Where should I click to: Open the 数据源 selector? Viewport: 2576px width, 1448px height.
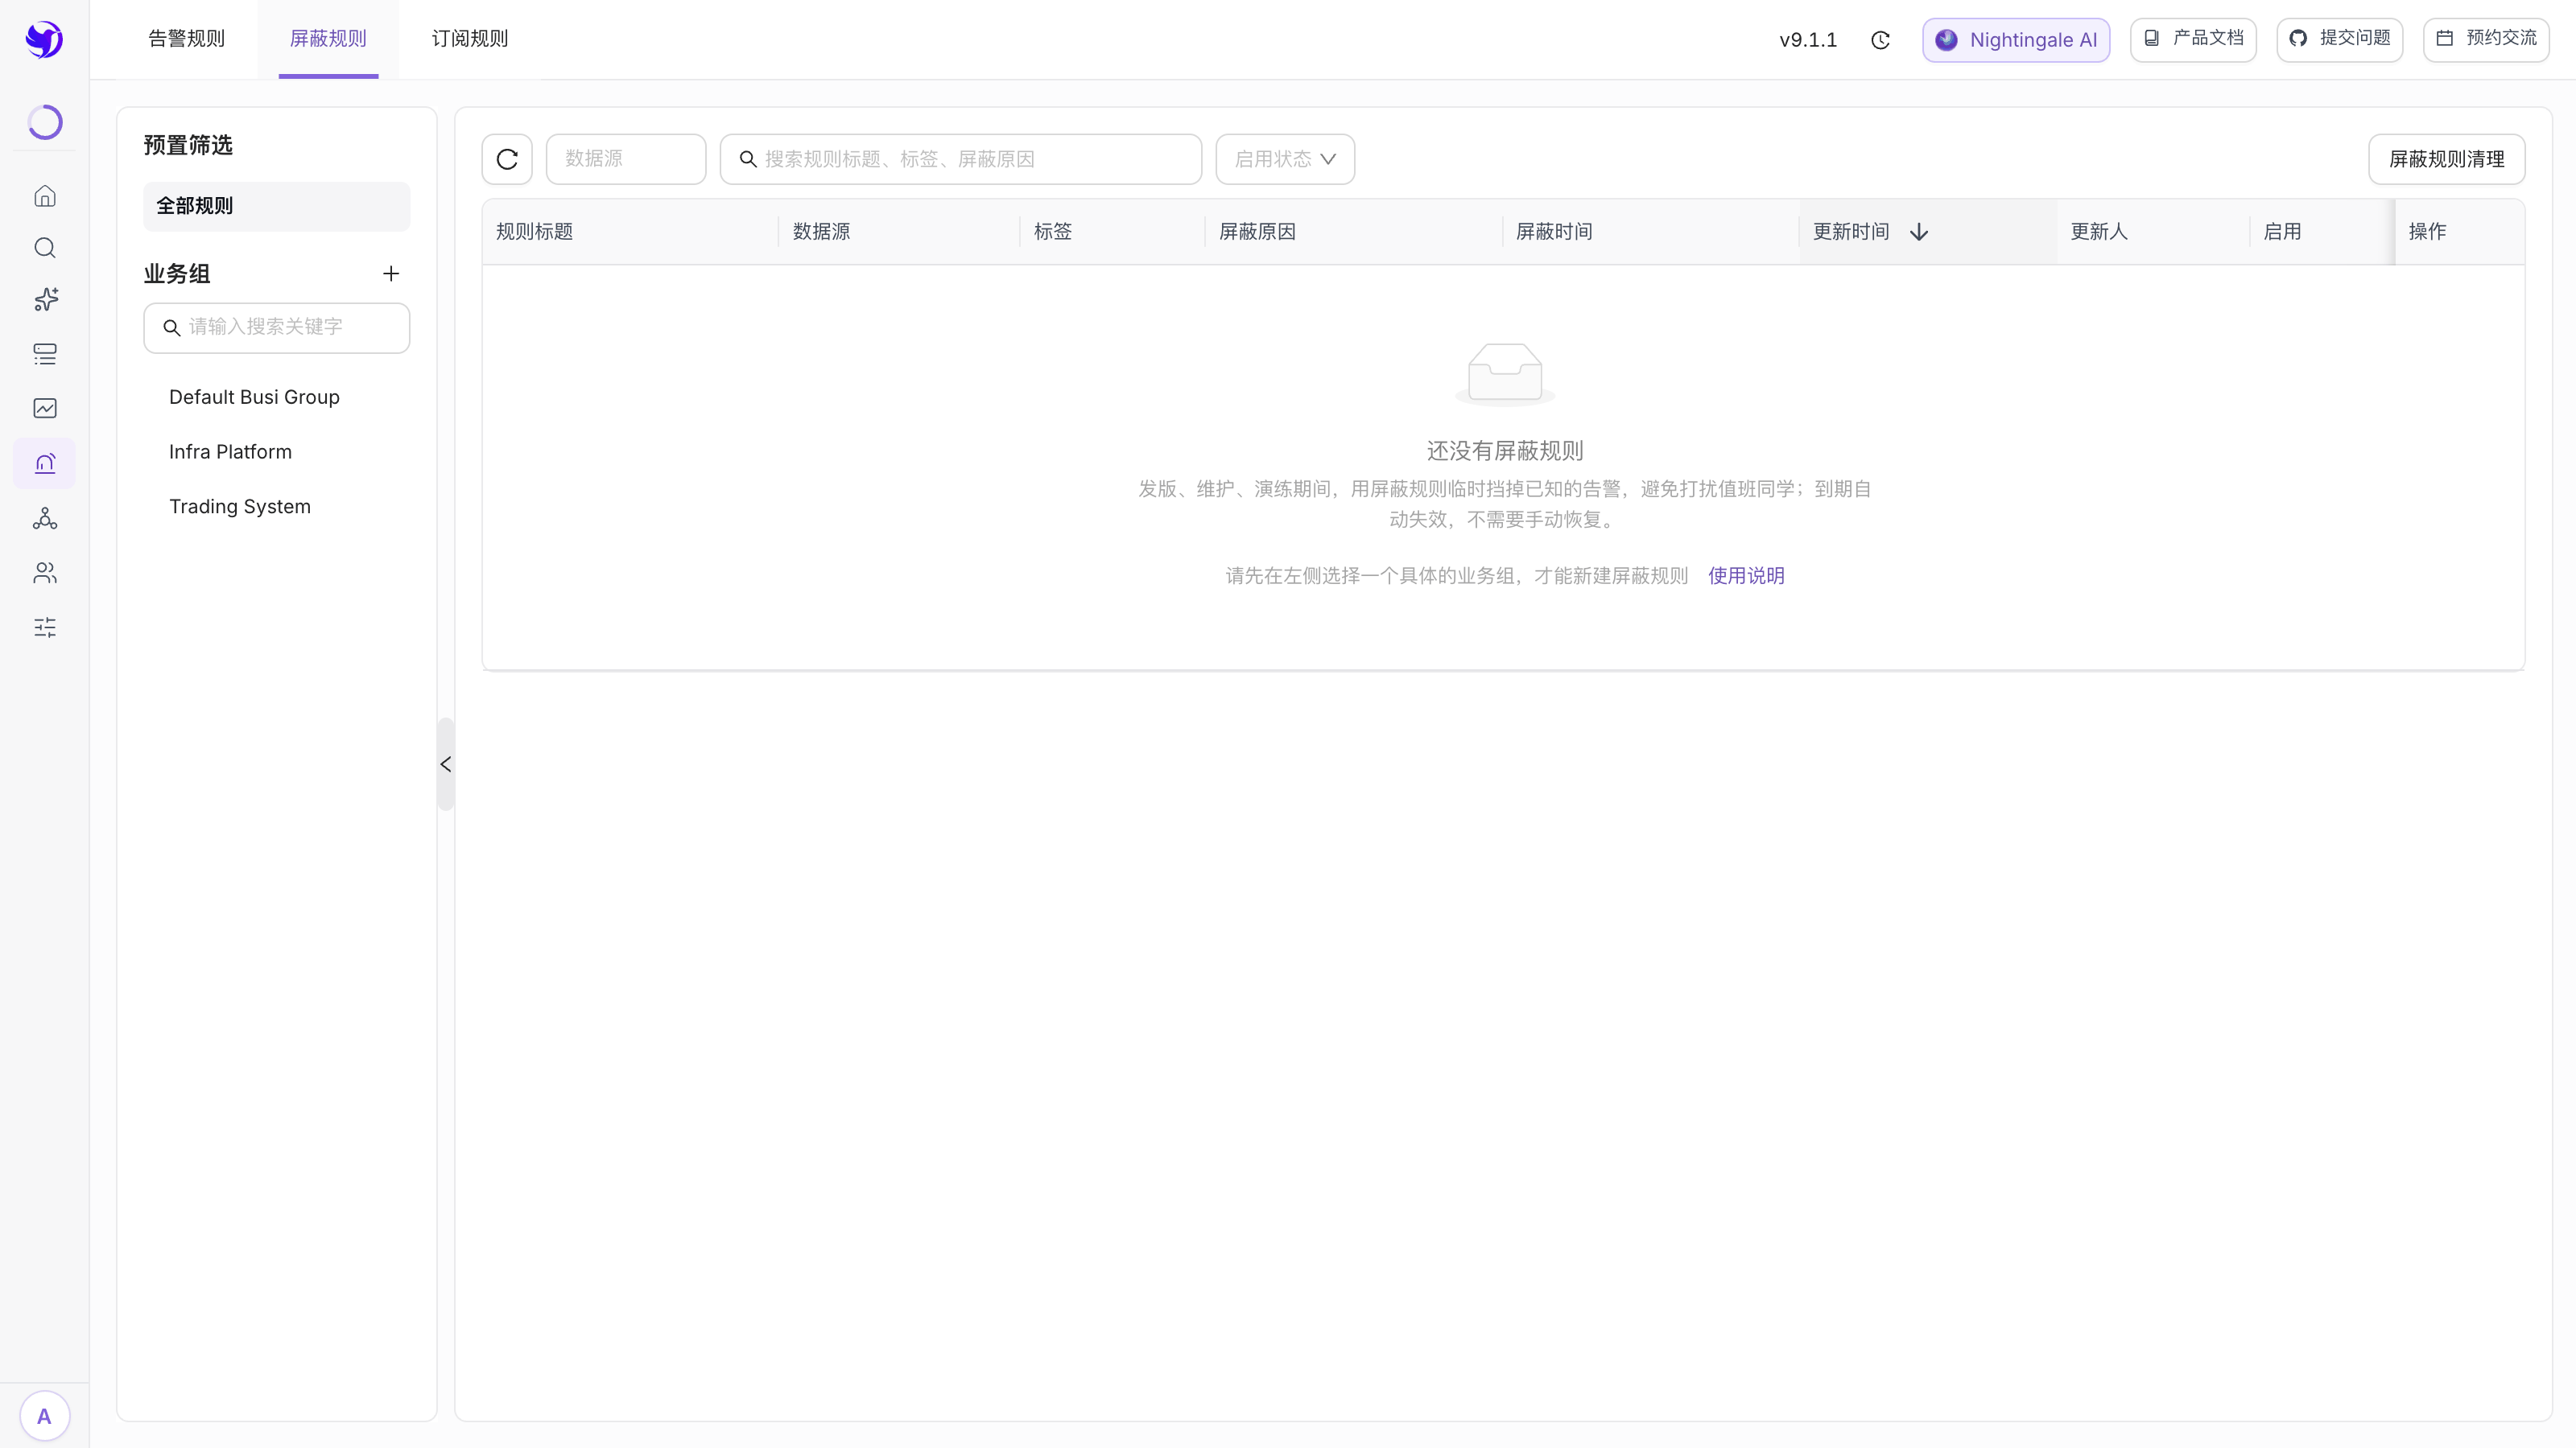tap(626, 159)
